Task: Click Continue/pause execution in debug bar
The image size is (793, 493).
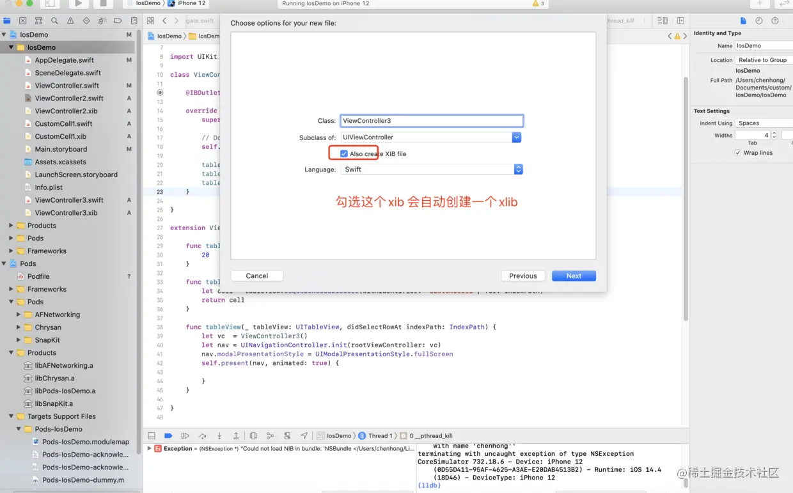Action: (185, 435)
